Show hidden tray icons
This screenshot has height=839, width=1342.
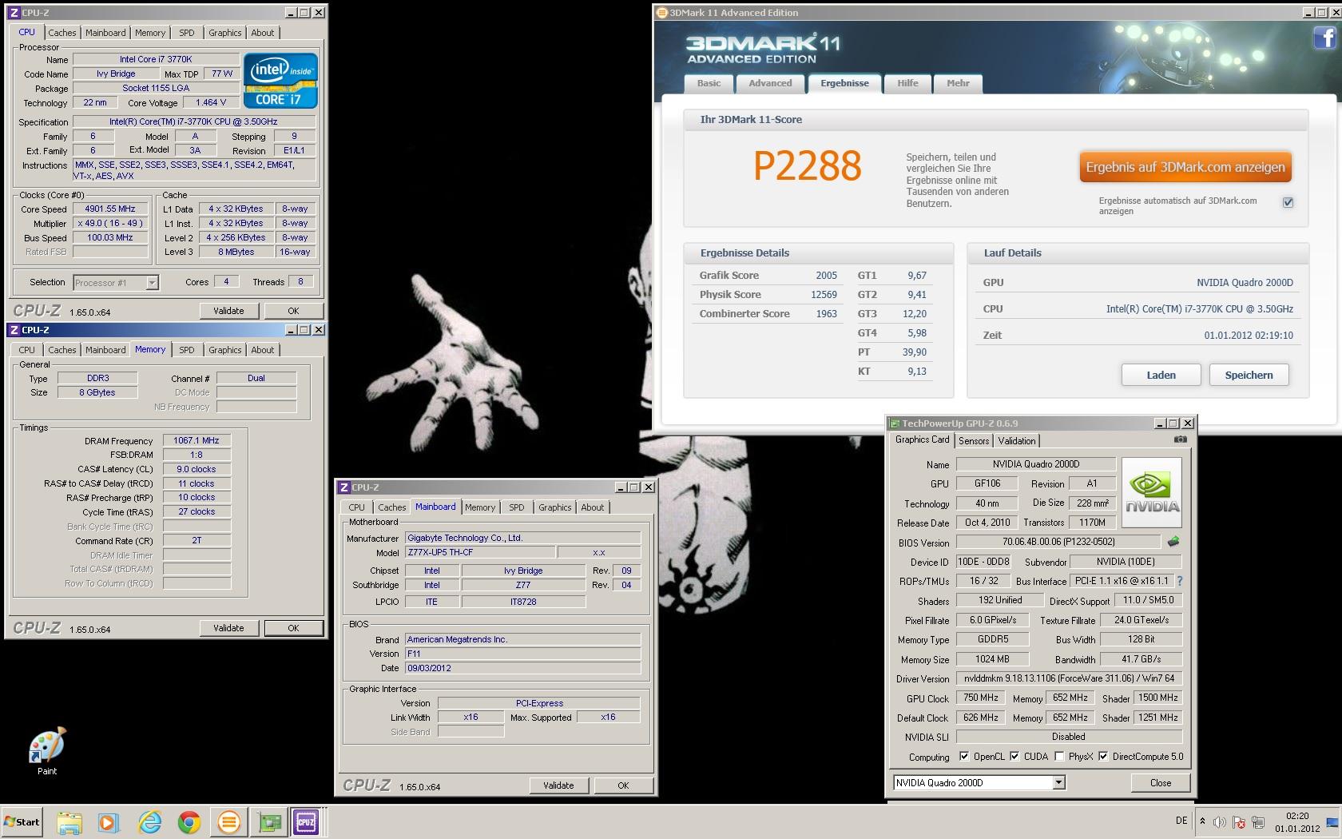tap(1202, 821)
